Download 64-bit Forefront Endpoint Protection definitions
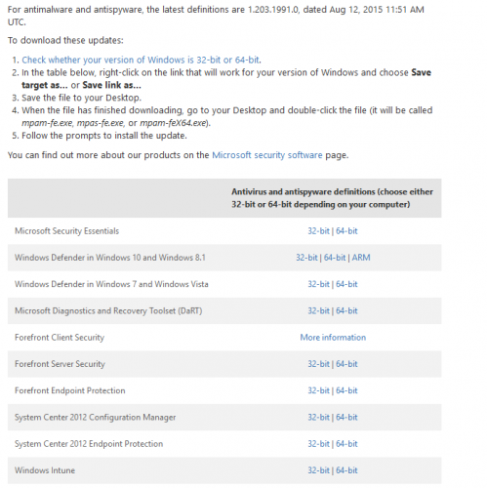 (346, 390)
